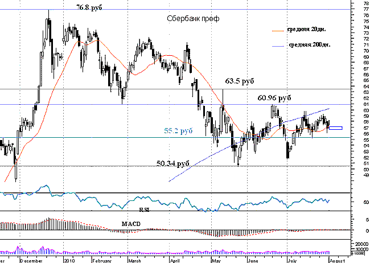Viewport: 370px width, 263px height.
Task: Click the 77 value on price scale
Action: pyautogui.click(x=366, y=9)
